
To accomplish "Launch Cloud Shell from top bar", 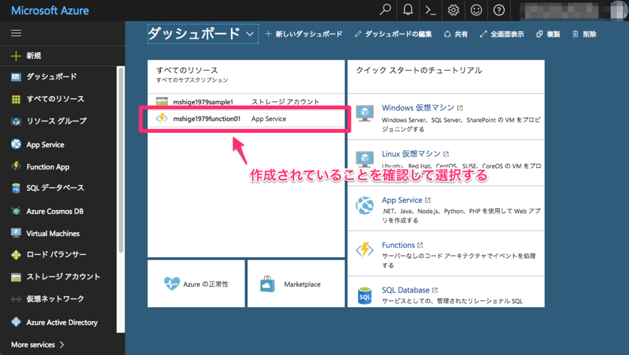I will (431, 10).
